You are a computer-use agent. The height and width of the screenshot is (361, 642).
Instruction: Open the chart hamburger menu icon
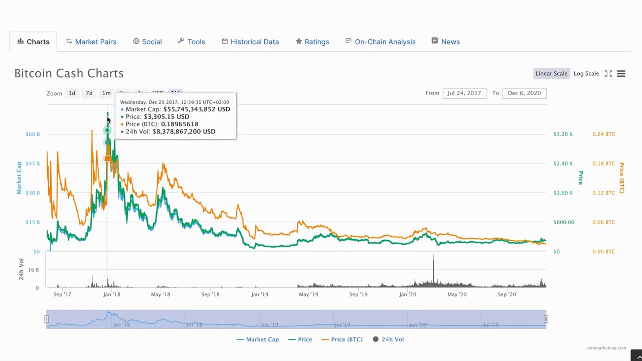click(x=621, y=74)
